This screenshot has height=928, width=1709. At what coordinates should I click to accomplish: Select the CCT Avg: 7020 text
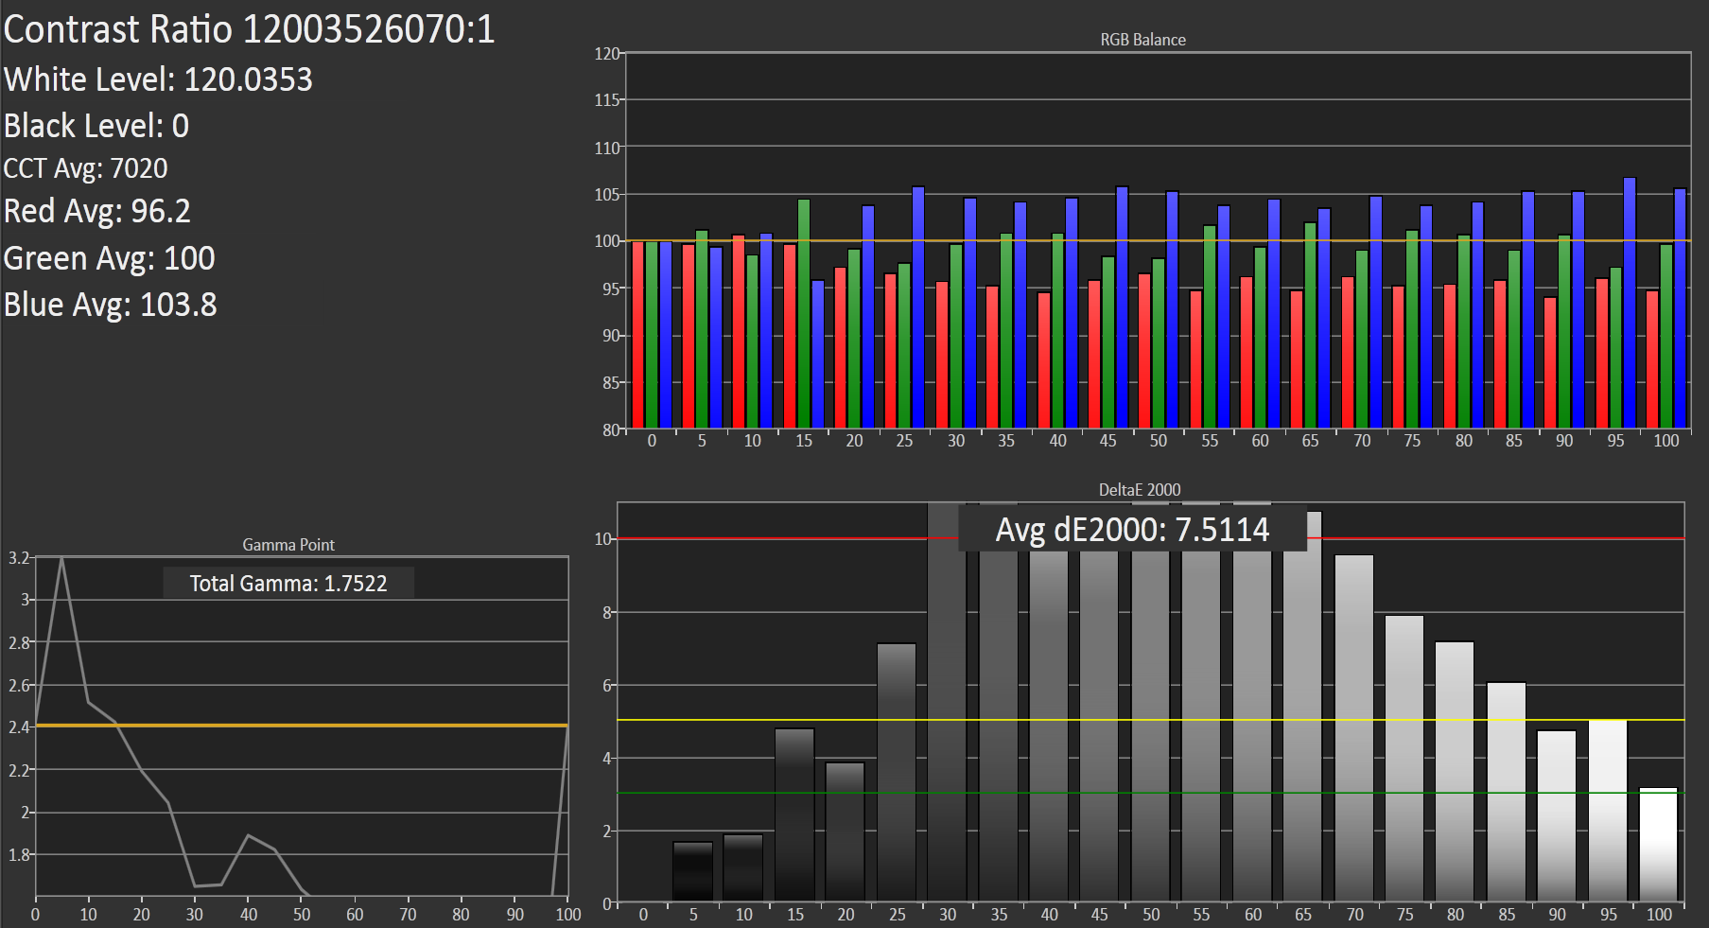point(85,168)
